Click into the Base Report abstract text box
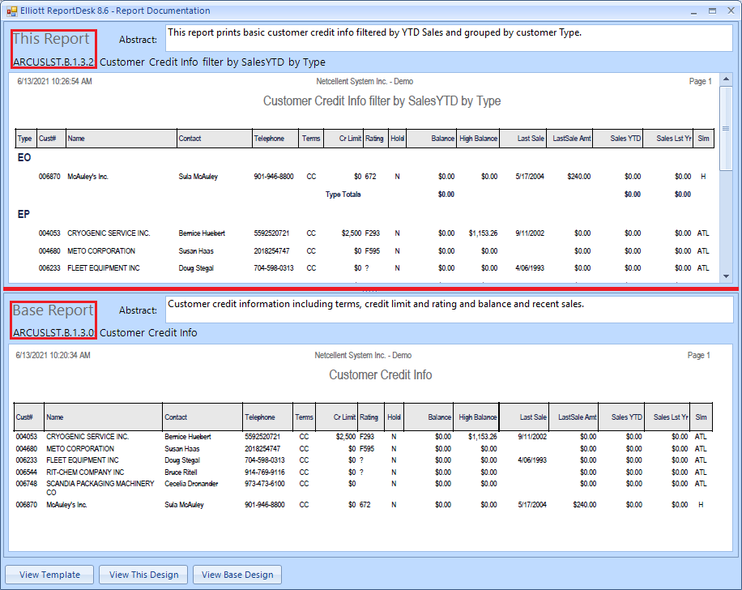This screenshot has height=590, width=742. click(x=448, y=310)
